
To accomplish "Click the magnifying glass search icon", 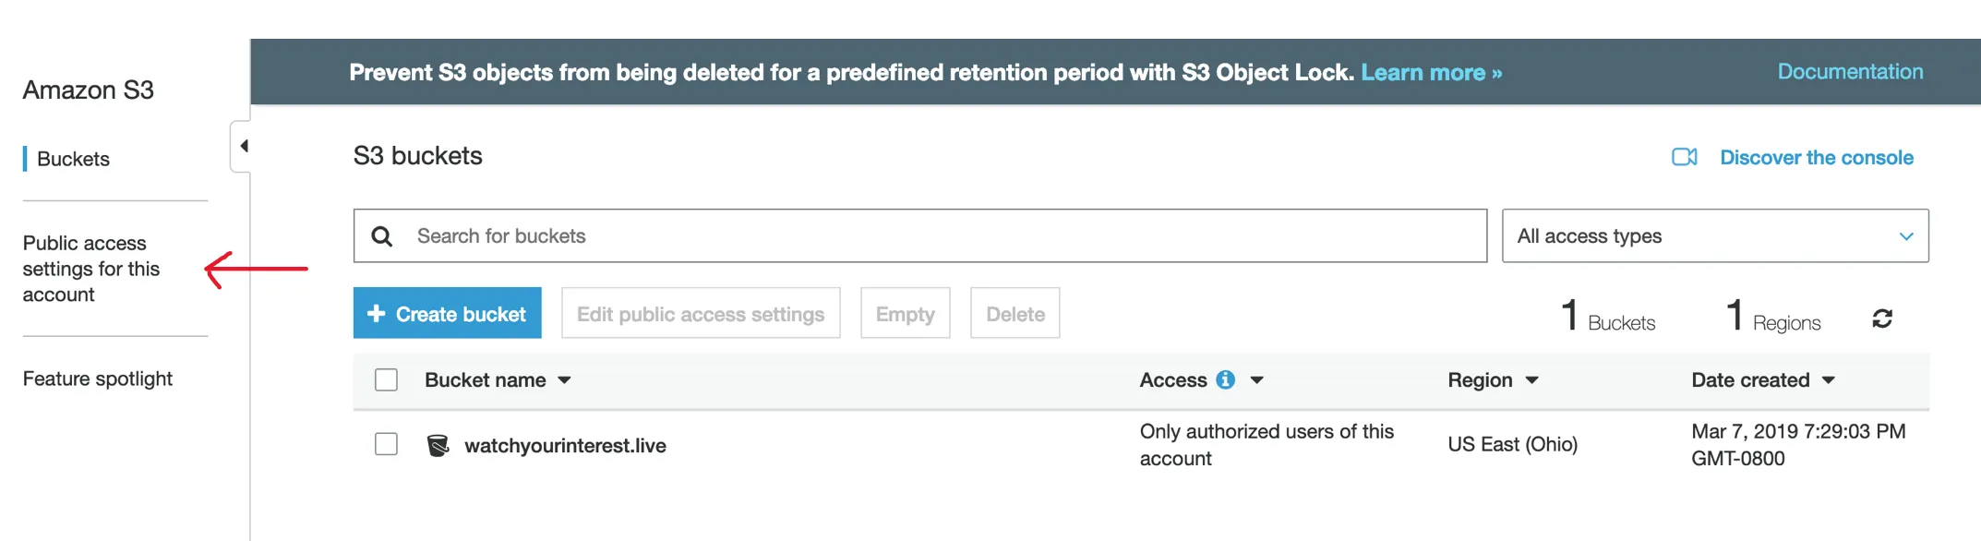I will 382,236.
